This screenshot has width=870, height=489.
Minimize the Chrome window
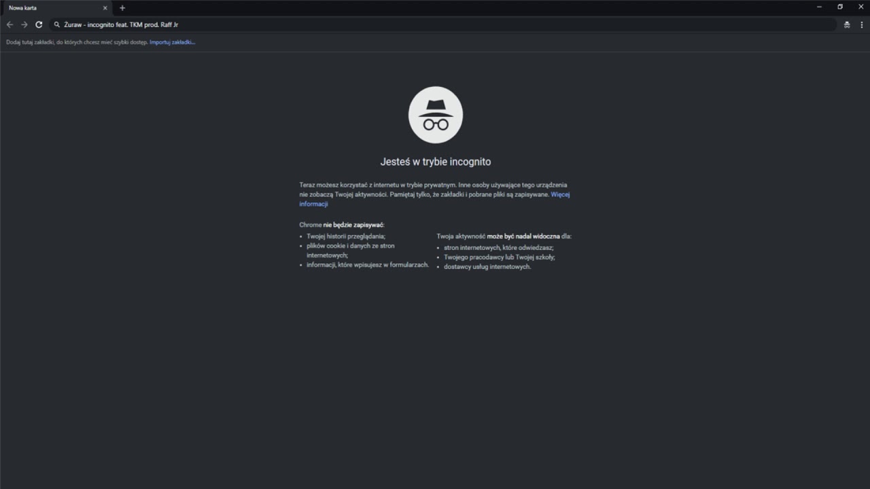pos(819,7)
